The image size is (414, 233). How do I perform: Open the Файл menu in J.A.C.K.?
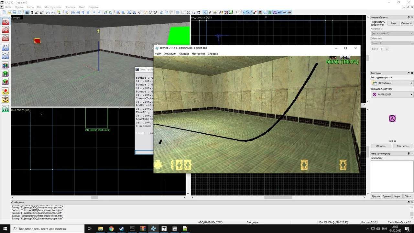point(8,7)
